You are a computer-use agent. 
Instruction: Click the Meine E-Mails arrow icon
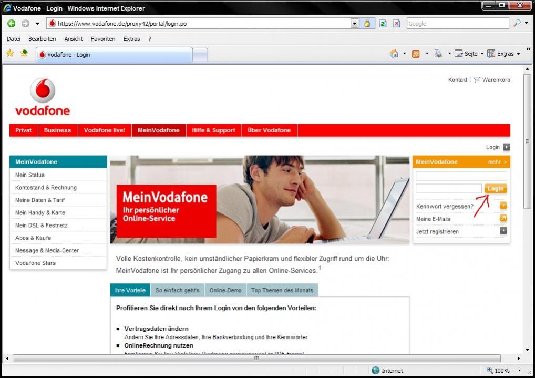point(503,218)
